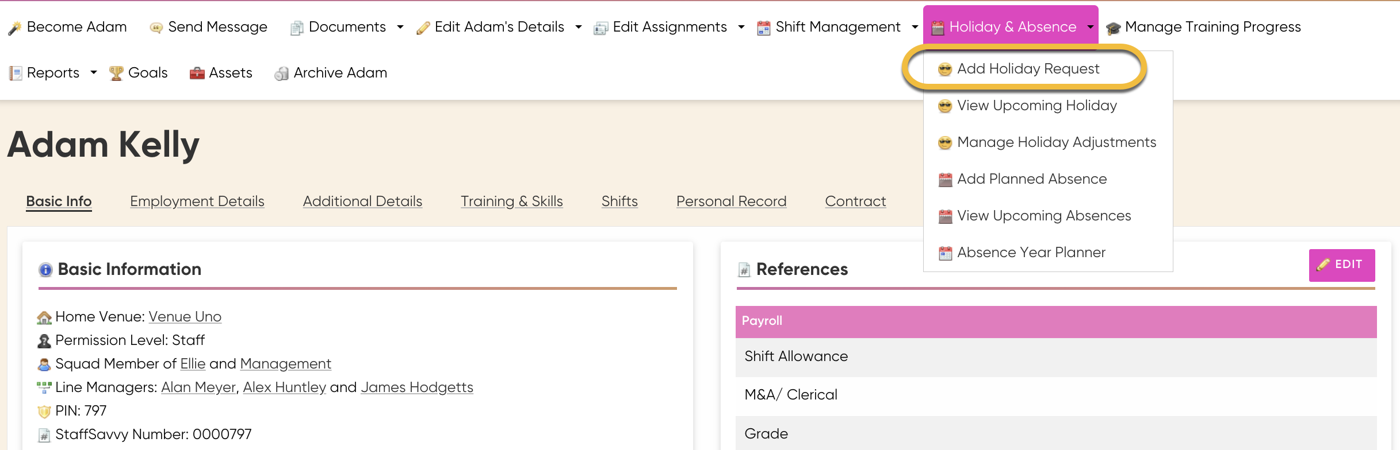Click the Send Message speech bubble icon

point(156,28)
